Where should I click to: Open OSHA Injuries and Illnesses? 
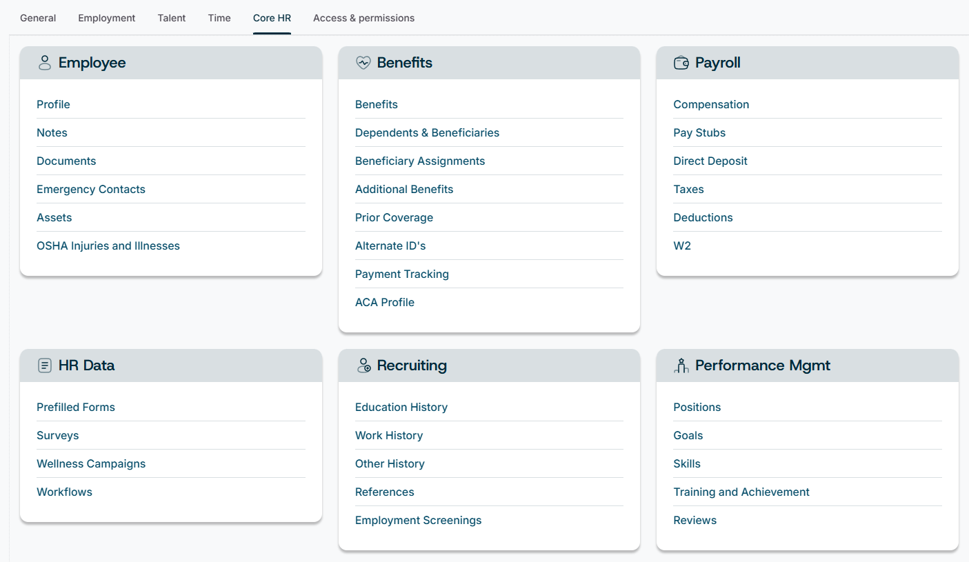pos(108,245)
